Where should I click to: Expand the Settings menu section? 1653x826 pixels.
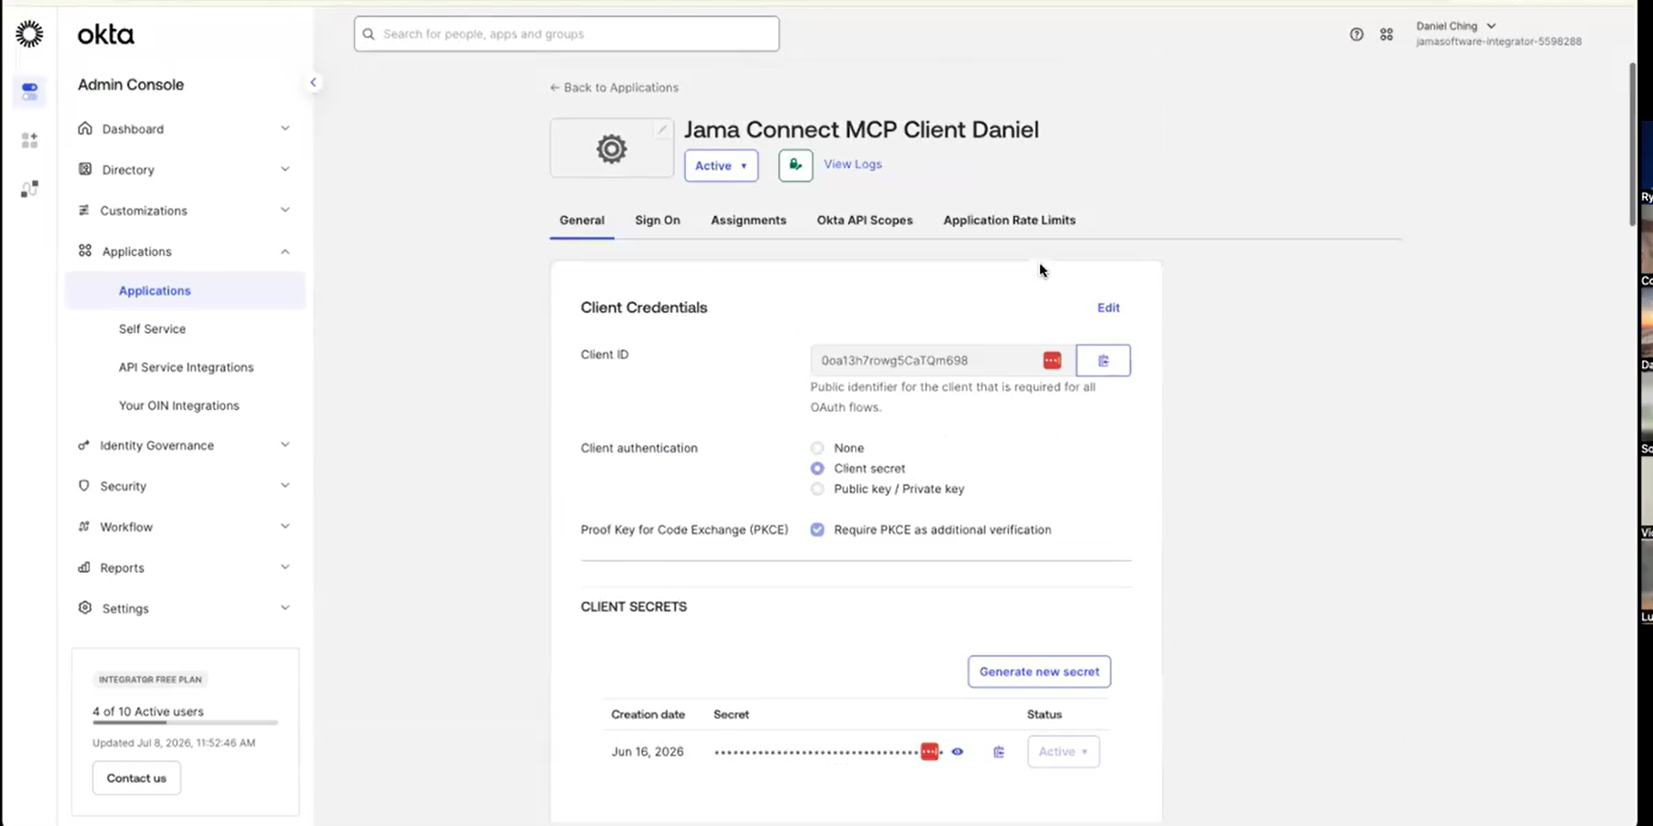pos(285,608)
